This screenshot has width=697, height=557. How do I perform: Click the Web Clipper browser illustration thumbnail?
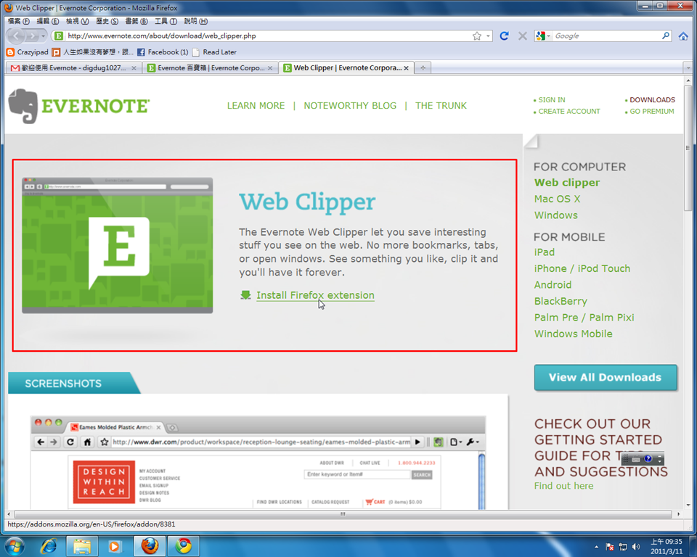(x=118, y=246)
